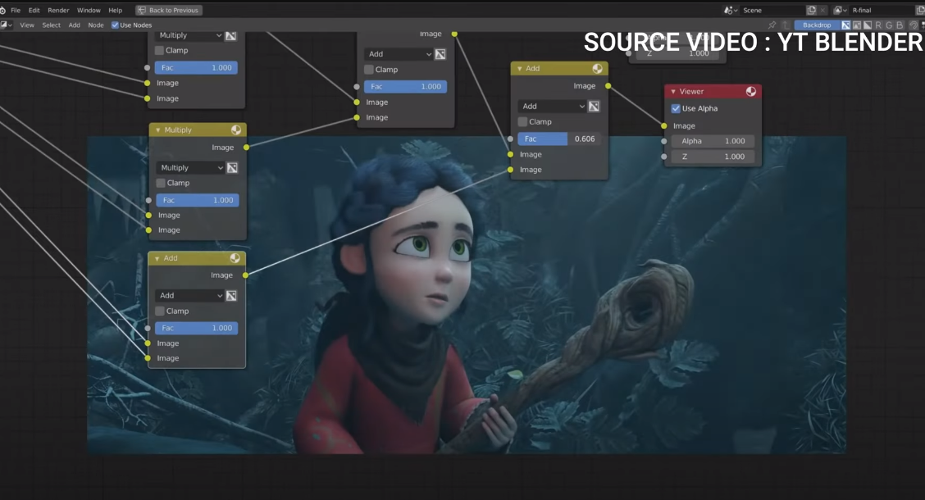Open the node editor Select menu

pos(52,25)
